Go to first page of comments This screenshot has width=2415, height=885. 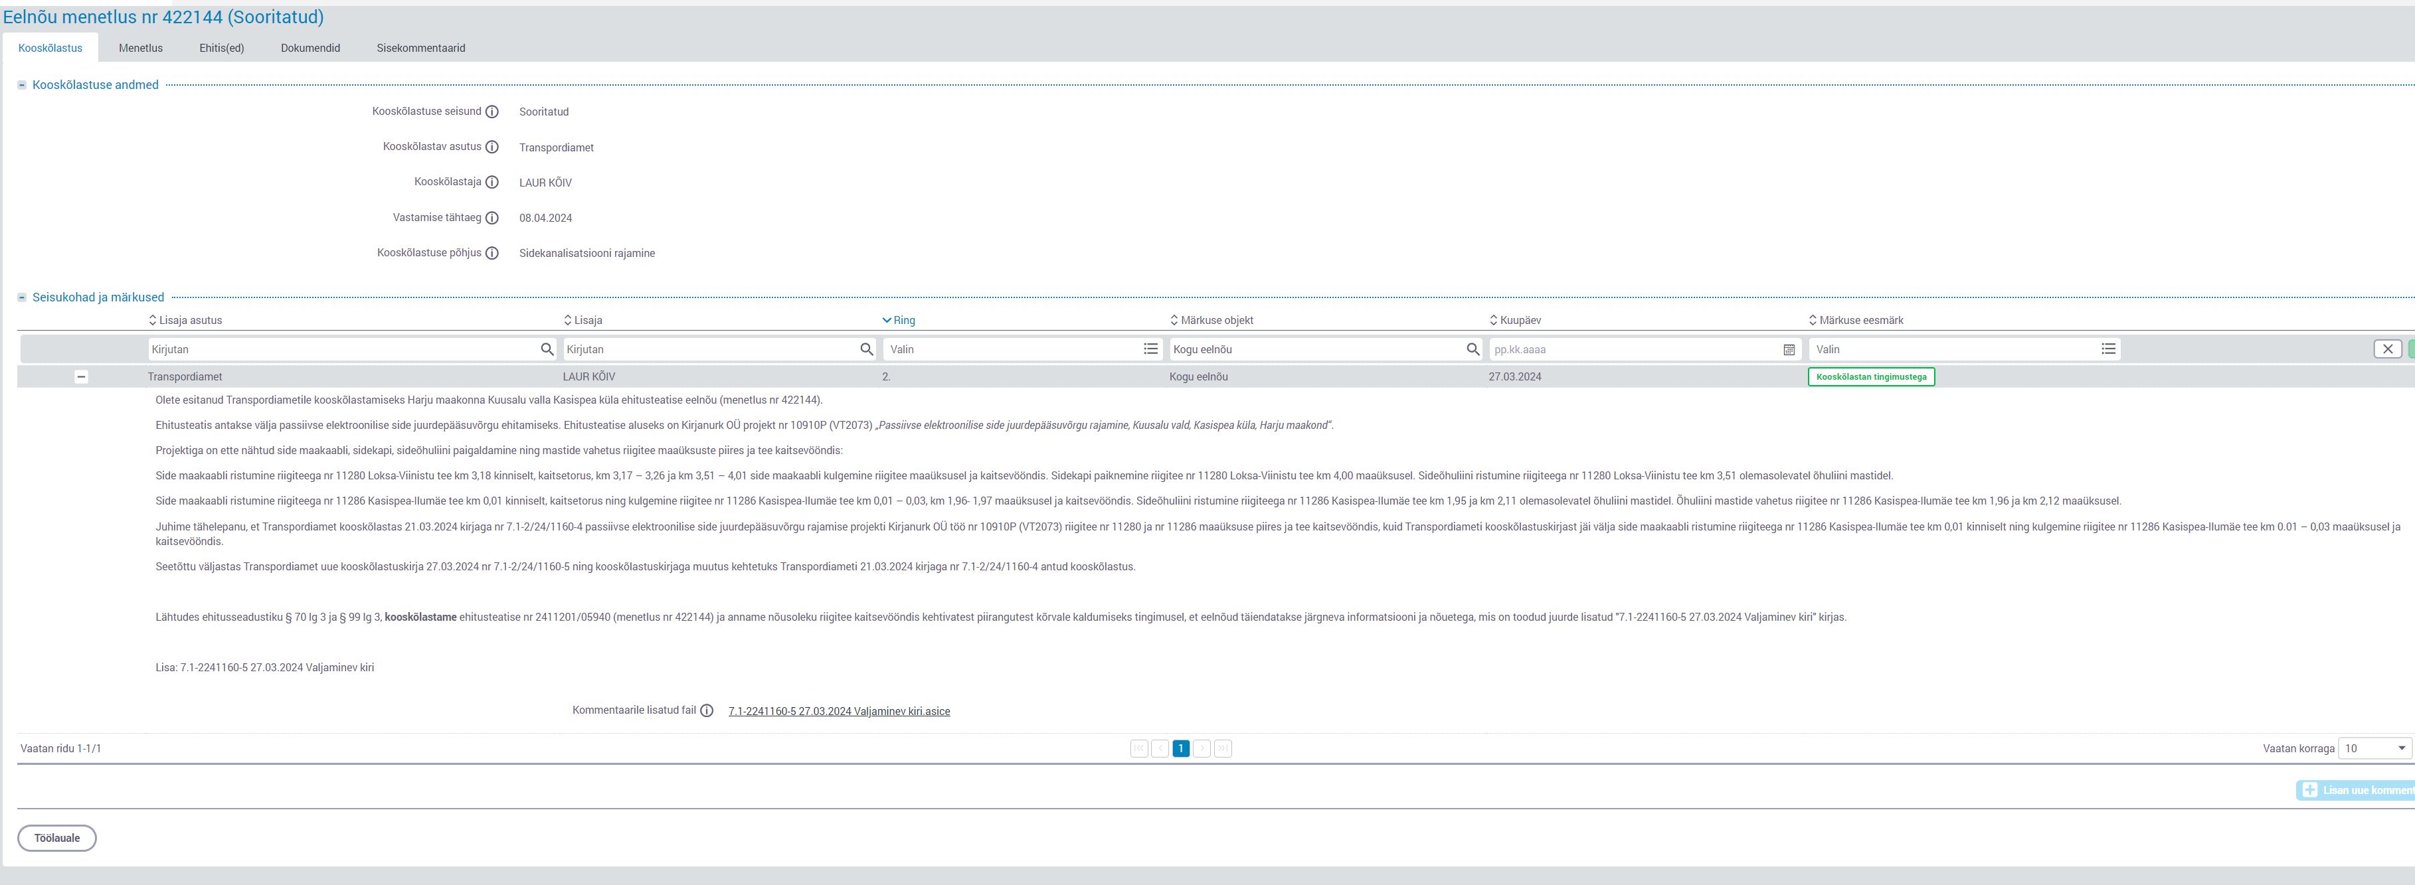pos(1139,748)
